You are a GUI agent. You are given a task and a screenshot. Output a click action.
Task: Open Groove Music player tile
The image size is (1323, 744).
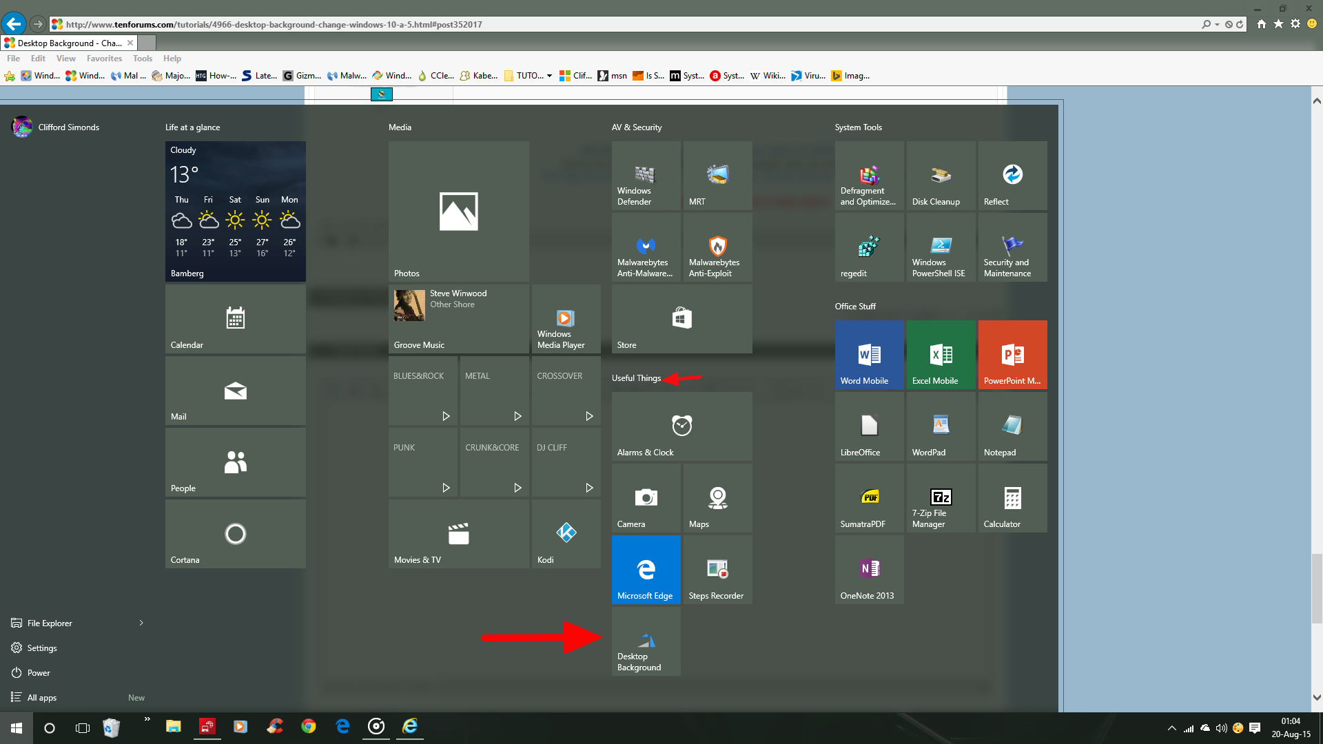(x=458, y=317)
